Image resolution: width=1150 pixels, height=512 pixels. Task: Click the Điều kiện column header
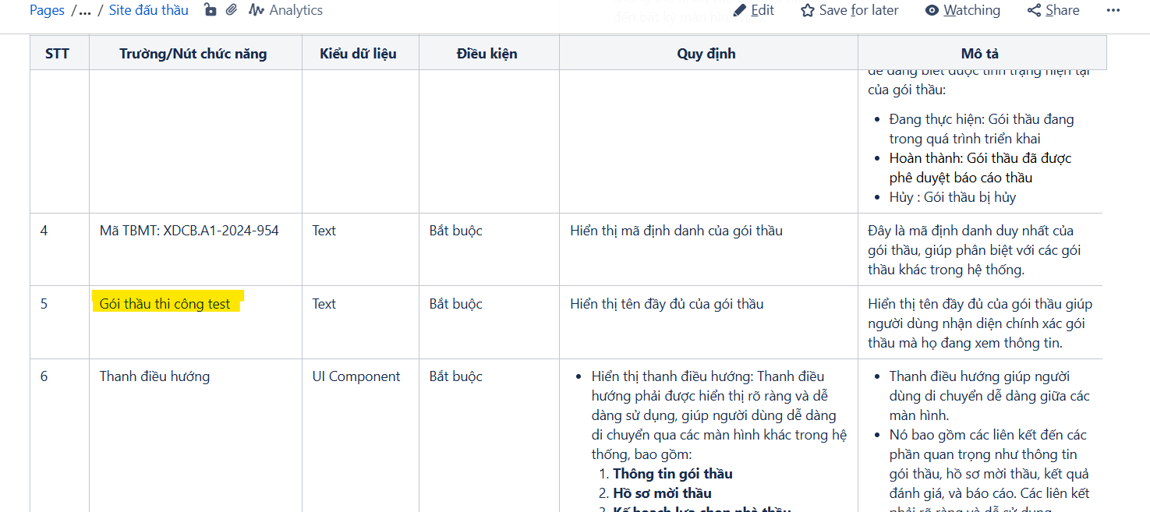click(487, 54)
